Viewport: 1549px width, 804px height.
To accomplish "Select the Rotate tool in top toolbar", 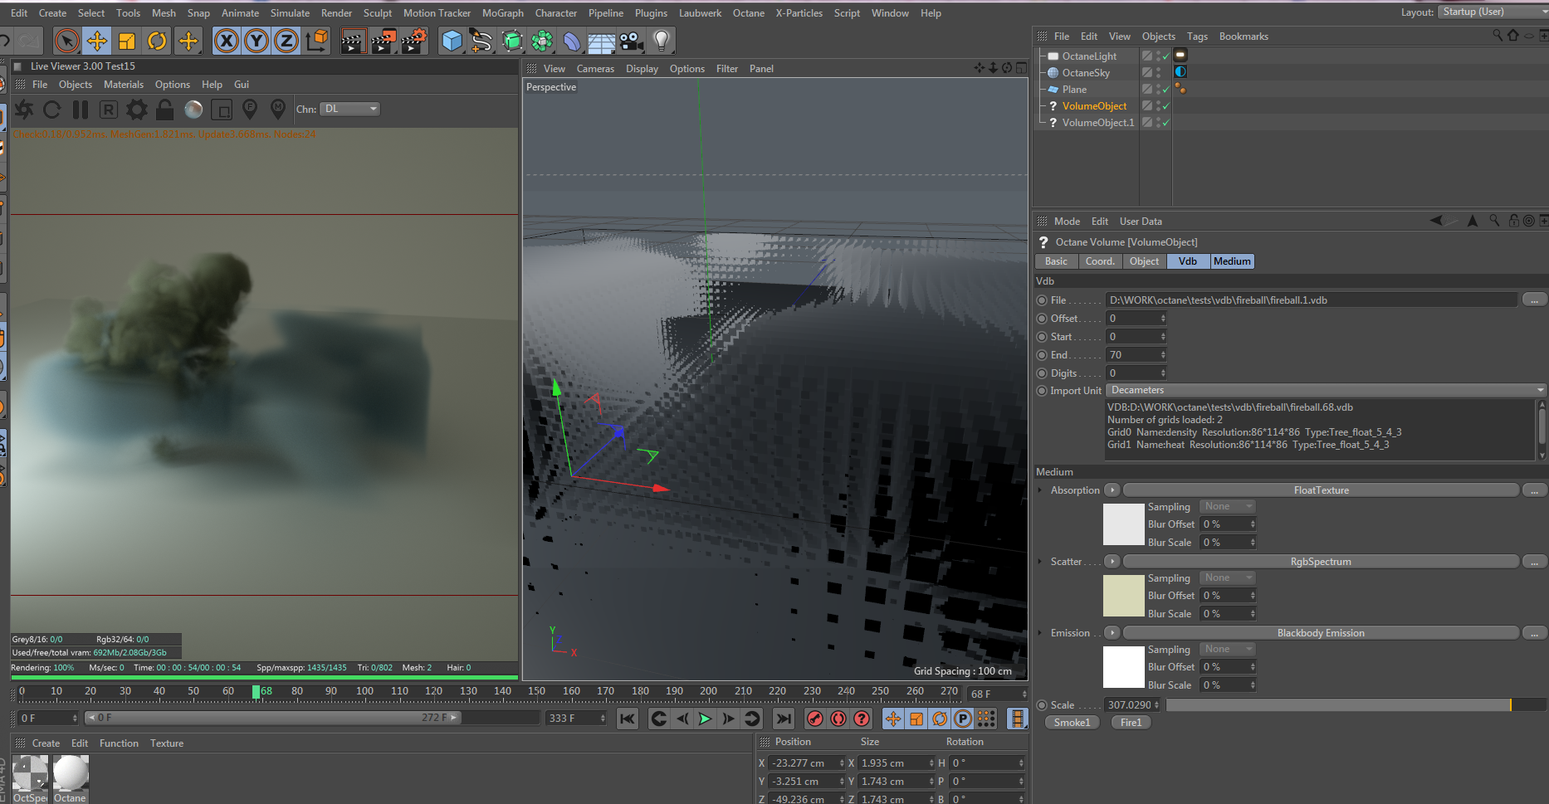I will click(157, 41).
